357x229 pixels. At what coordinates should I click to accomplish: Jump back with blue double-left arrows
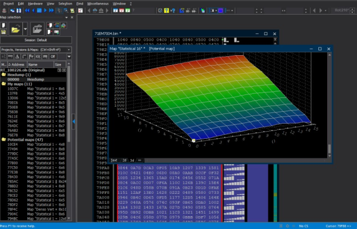tap(27, 11)
